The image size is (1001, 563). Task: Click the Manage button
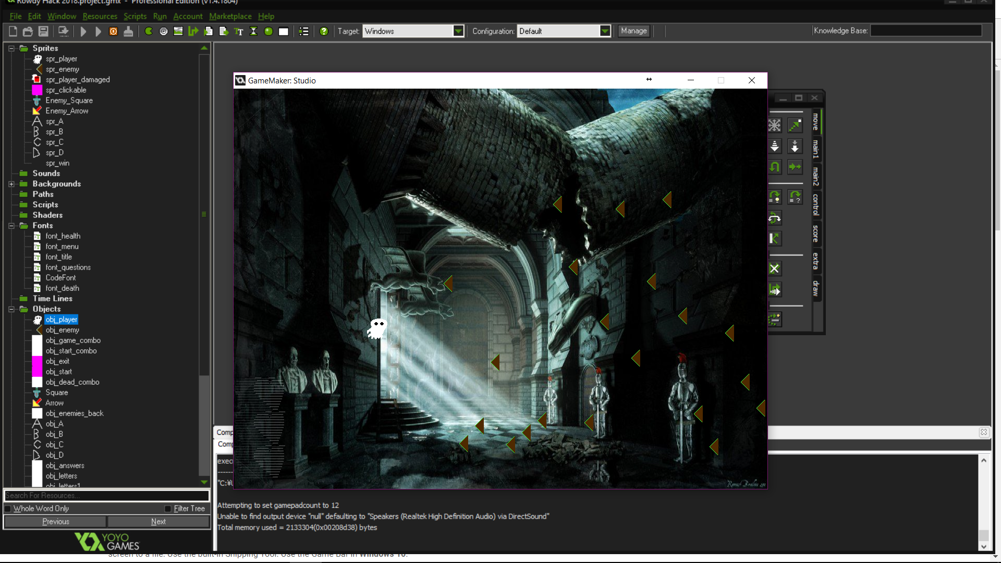633,31
